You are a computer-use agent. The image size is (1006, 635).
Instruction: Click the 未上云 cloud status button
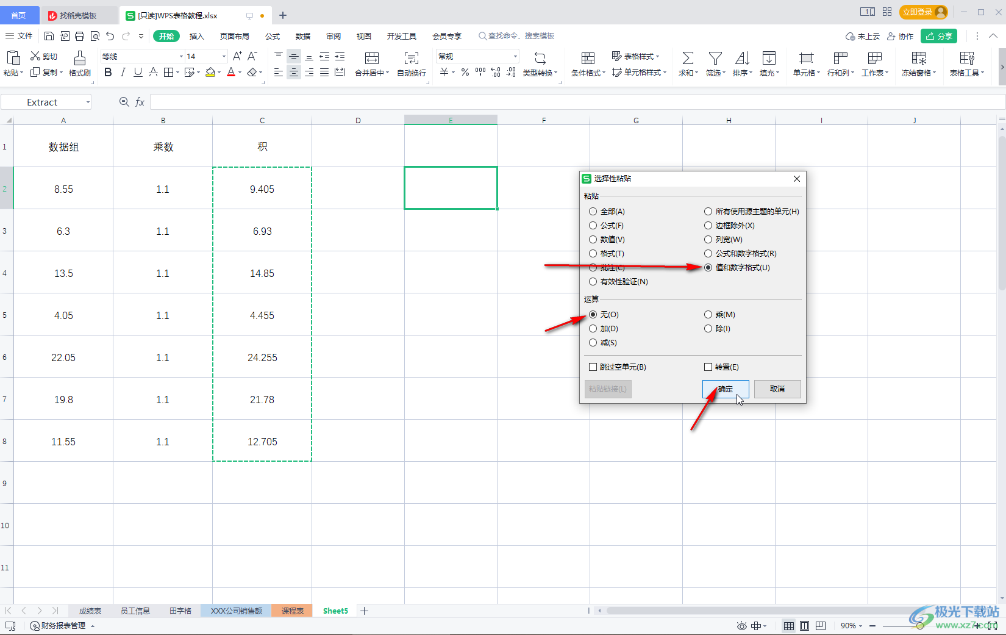coord(863,36)
